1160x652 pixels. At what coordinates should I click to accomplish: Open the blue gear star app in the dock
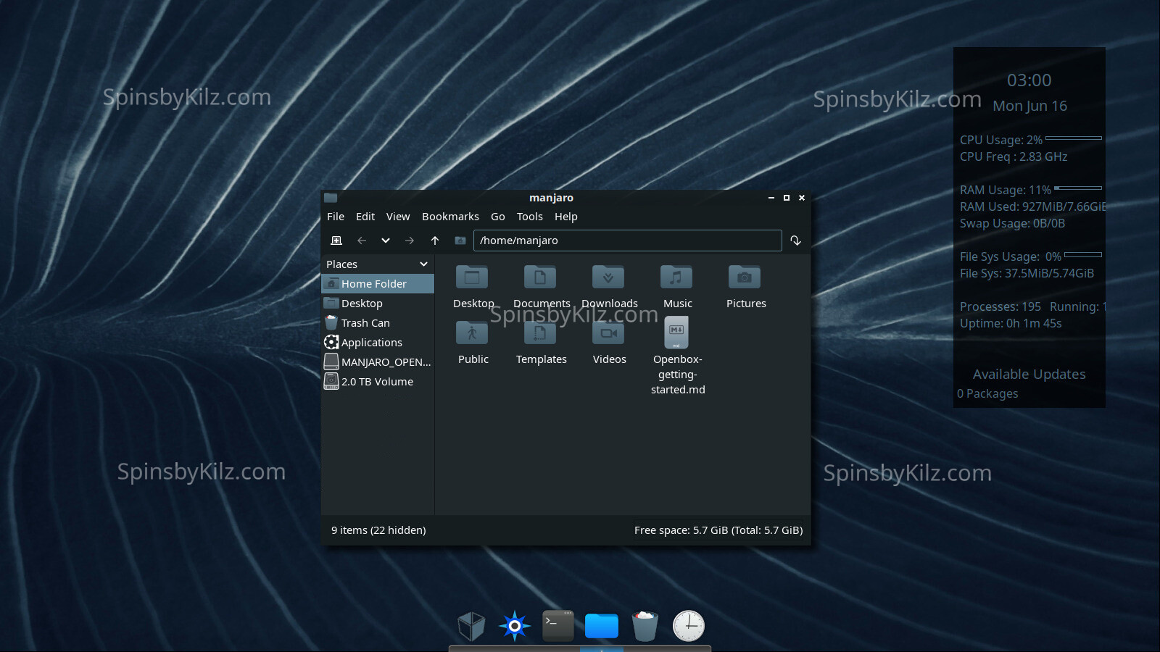pyautogui.click(x=515, y=626)
